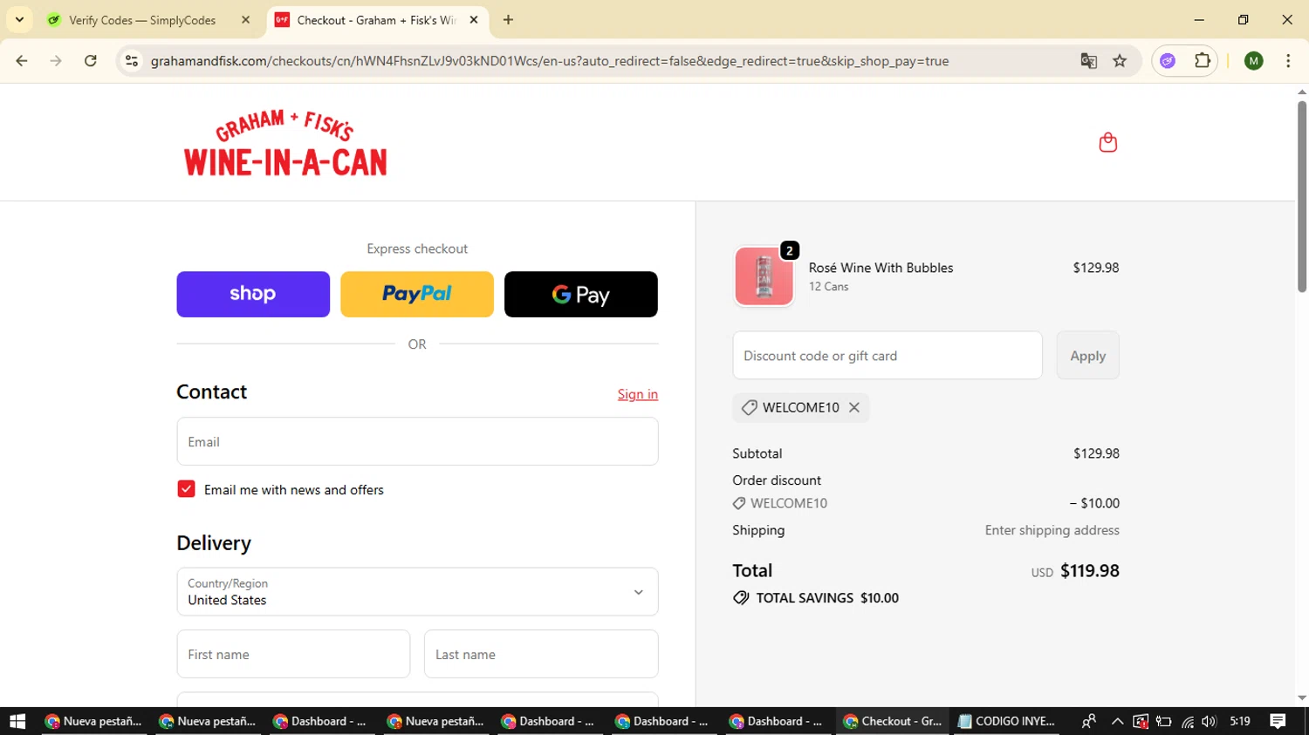The width and height of the screenshot is (1309, 735).
Task: Open the Windows Start menu
Action: (17, 721)
